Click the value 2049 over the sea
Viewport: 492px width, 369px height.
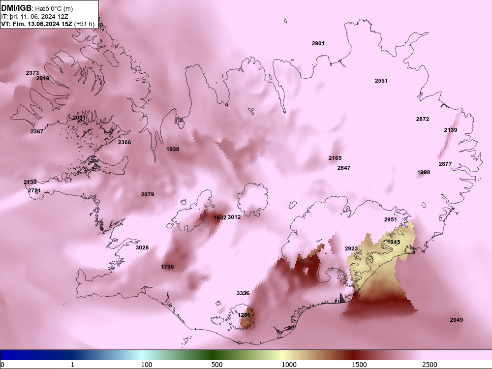coord(456,320)
